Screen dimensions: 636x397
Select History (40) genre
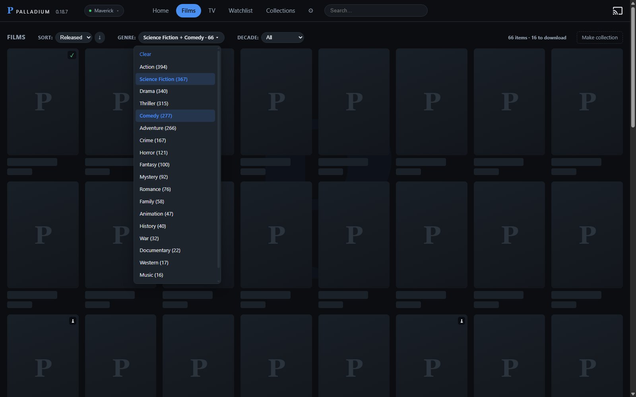pos(175,226)
